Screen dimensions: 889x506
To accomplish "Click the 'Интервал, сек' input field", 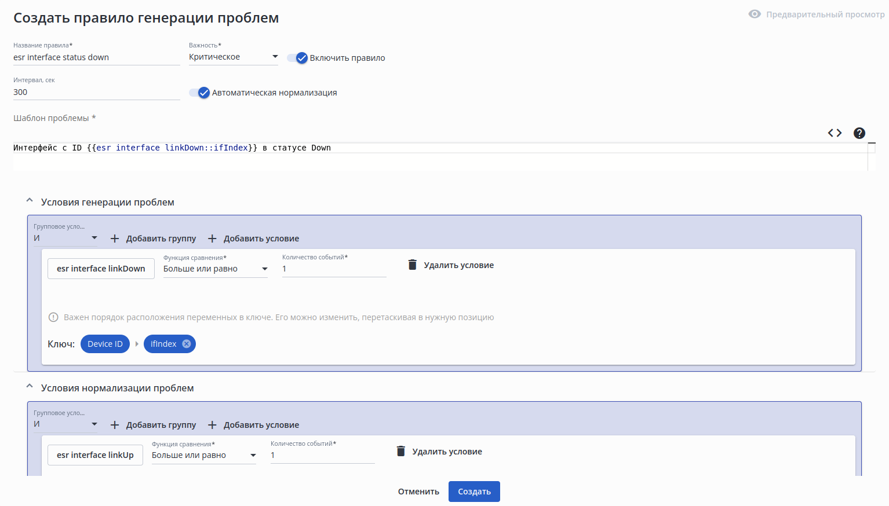I will pyautogui.click(x=96, y=92).
